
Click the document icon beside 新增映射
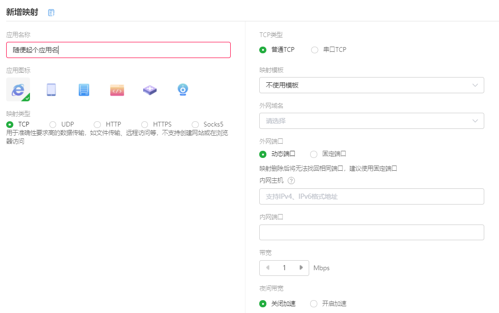pyautogui.click(x=51, y=13)
